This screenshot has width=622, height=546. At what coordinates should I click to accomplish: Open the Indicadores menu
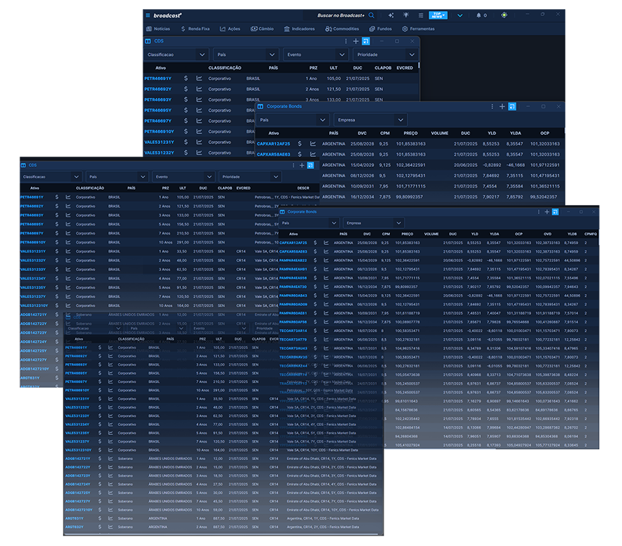299,29
